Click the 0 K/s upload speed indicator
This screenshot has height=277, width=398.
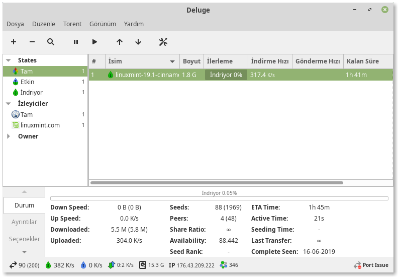click(91, 265)
